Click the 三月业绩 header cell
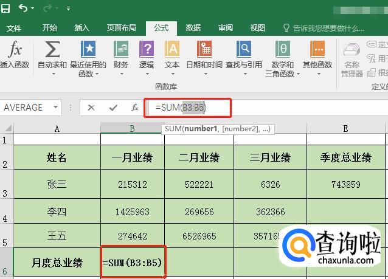The width and height of the screenshot is (388, 279). tap(270, 157)
